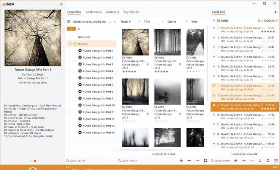Viewport: 280px width, 170px height.
Task: Switch to Bookmarks tab
Action: [93, 12]
